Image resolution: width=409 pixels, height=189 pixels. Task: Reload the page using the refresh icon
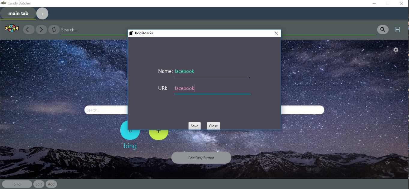tap(54, 29)
